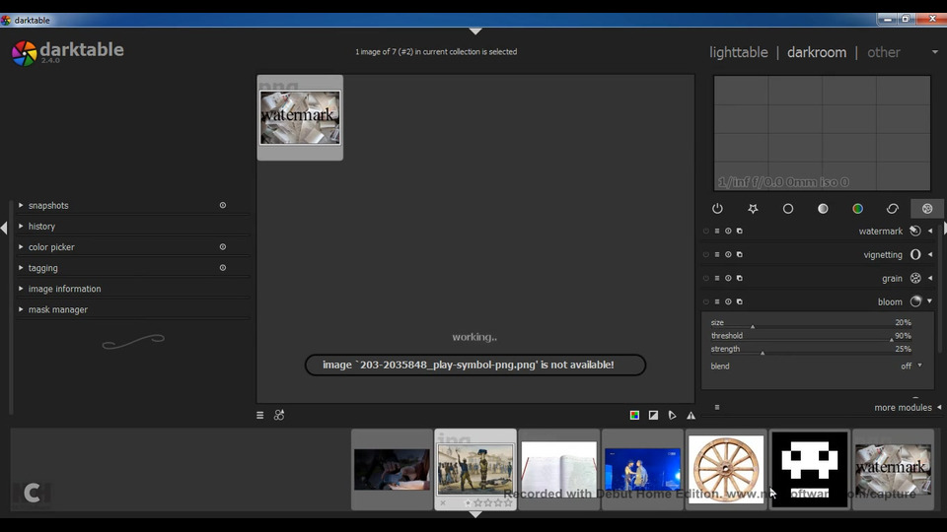The width and height of the screenshot is (947, 532).
Task: Click the watermark reset parameters icon
Action: tap(728, 232)
